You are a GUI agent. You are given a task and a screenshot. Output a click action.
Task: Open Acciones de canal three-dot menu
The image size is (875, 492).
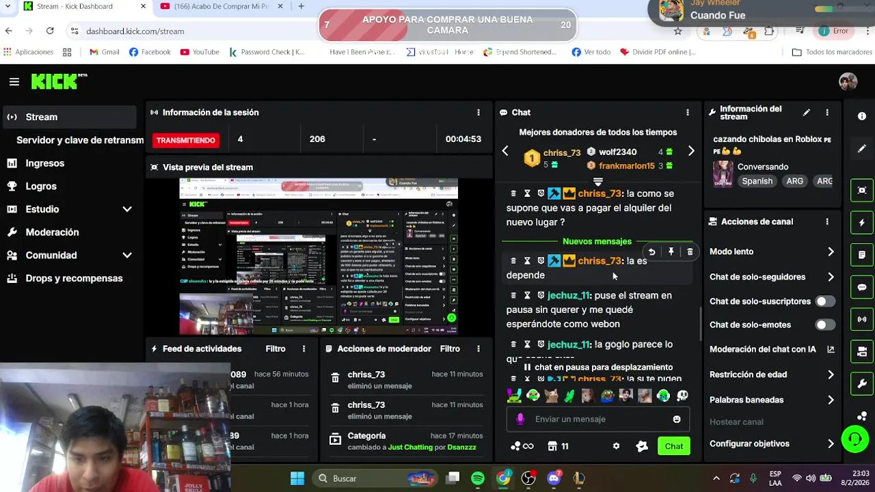point(827,221)
